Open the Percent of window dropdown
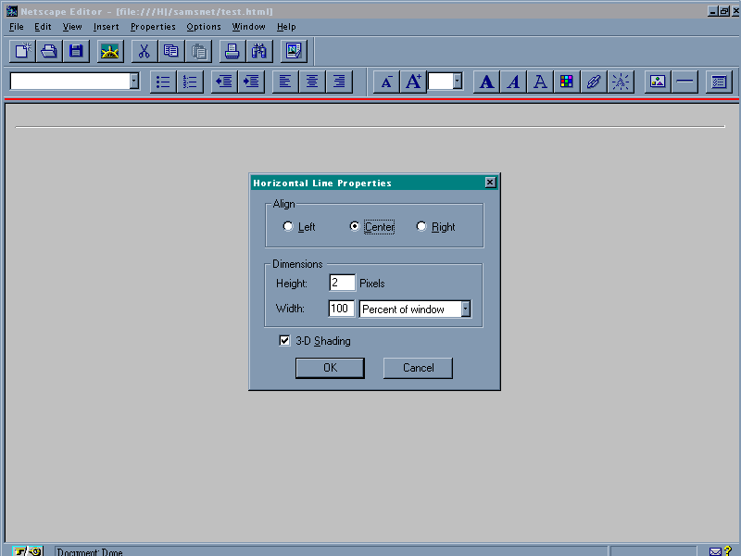 (465, 310)
